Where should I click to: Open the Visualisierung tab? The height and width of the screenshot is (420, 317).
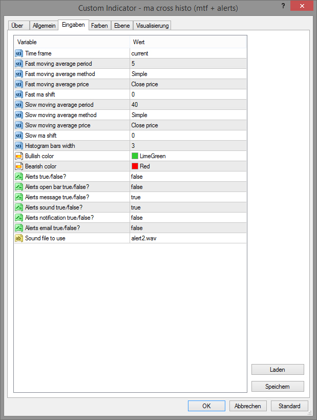click(x=152, y=26)
